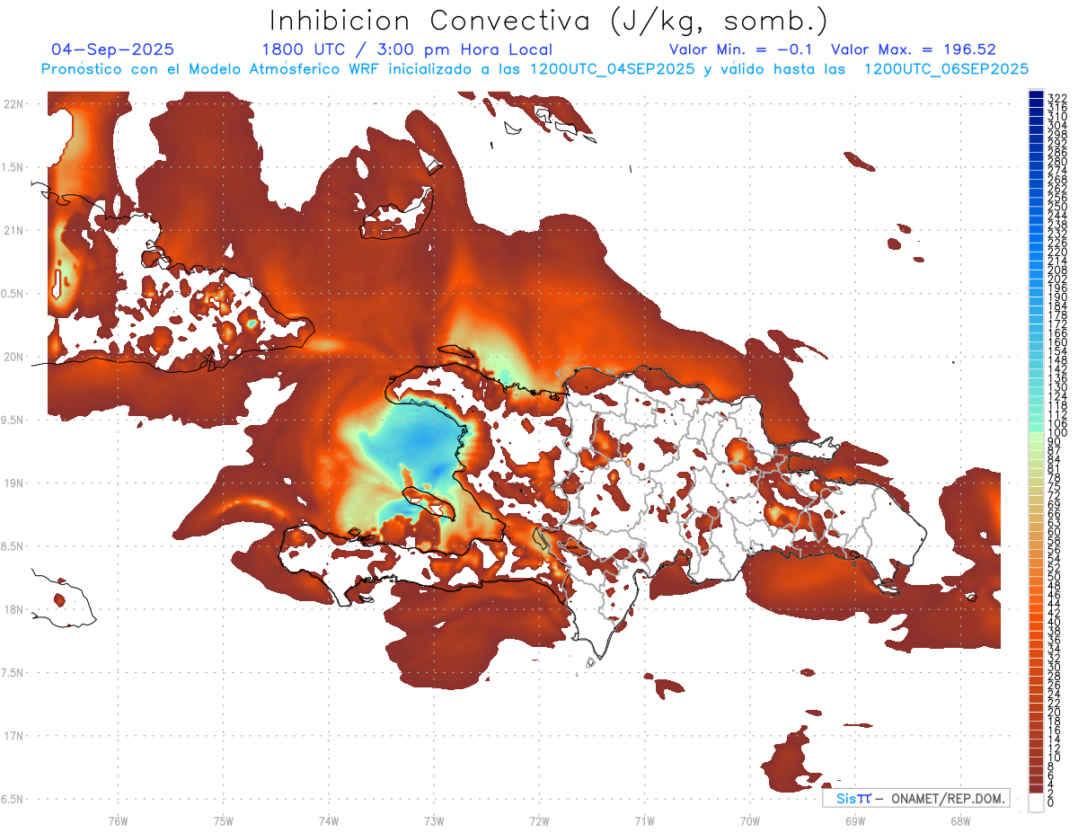Viewport: 1078px width, 833px height.
Task: Click the "Pronóstico con el Modelo Atmosferico WRF" line
Action: [x=535, y=68]
